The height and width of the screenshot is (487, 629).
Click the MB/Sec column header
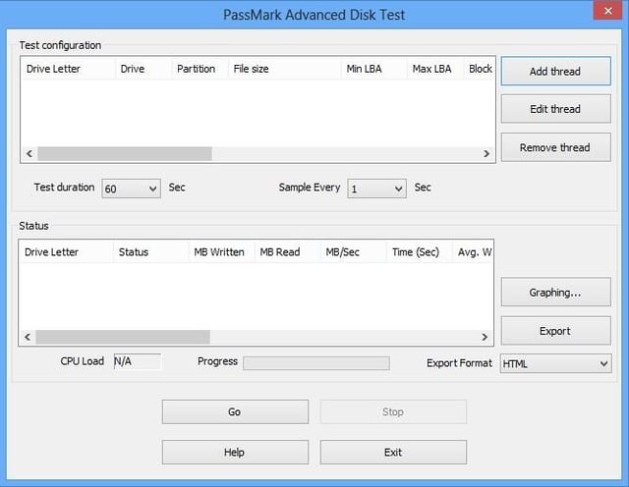(x=354, y=252)
